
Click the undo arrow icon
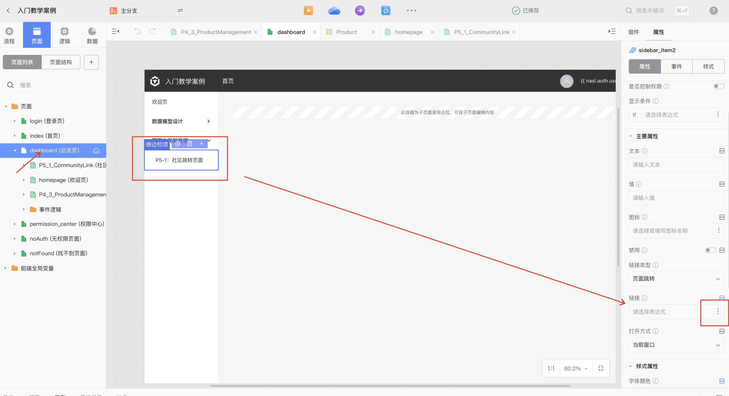coord(138,31)
